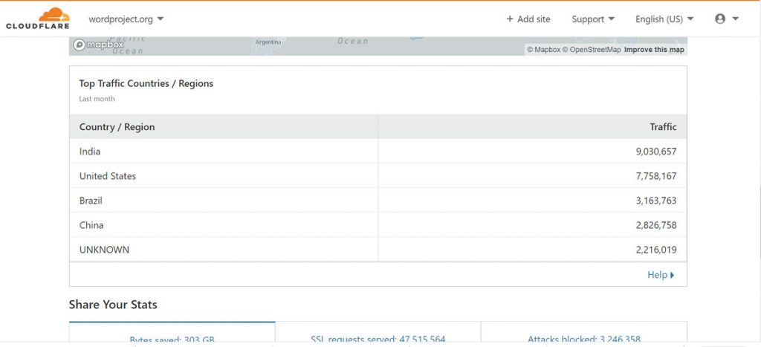This screenshot has height=347, width=761.
Task: Click the Country / Region column header
Action: tap(117, 127)
